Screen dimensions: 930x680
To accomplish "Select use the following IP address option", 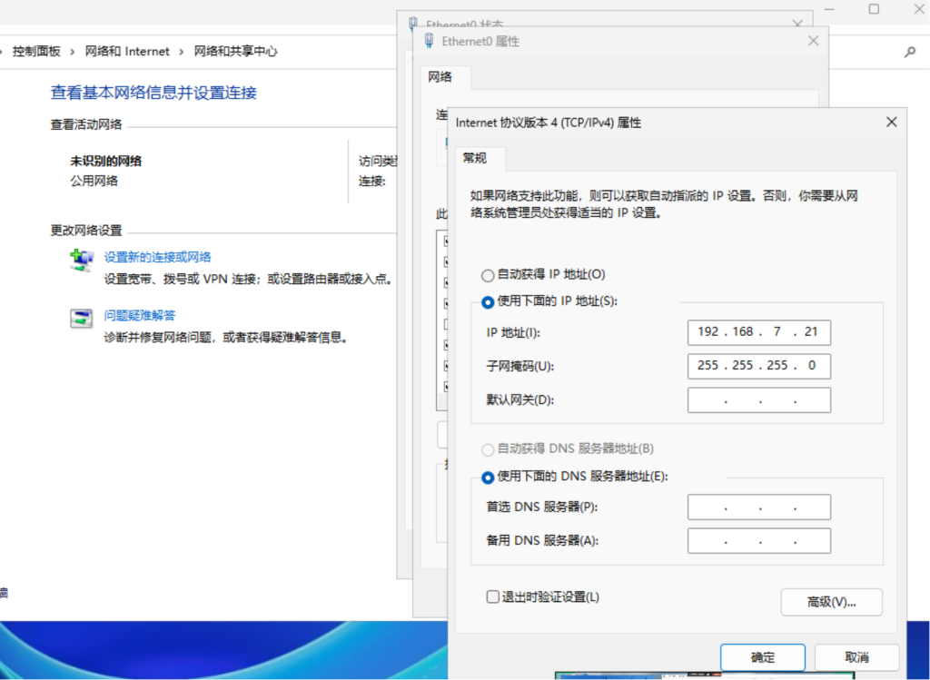I will pyautogui.click(x=488, y=301).
